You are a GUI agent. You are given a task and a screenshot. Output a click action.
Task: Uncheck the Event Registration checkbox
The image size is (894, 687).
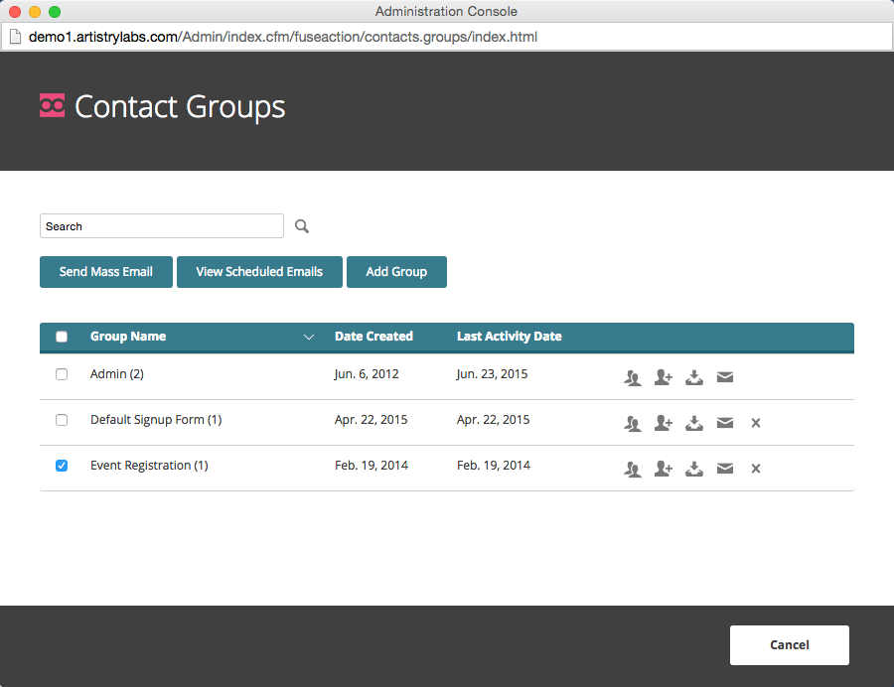[62, 466]
